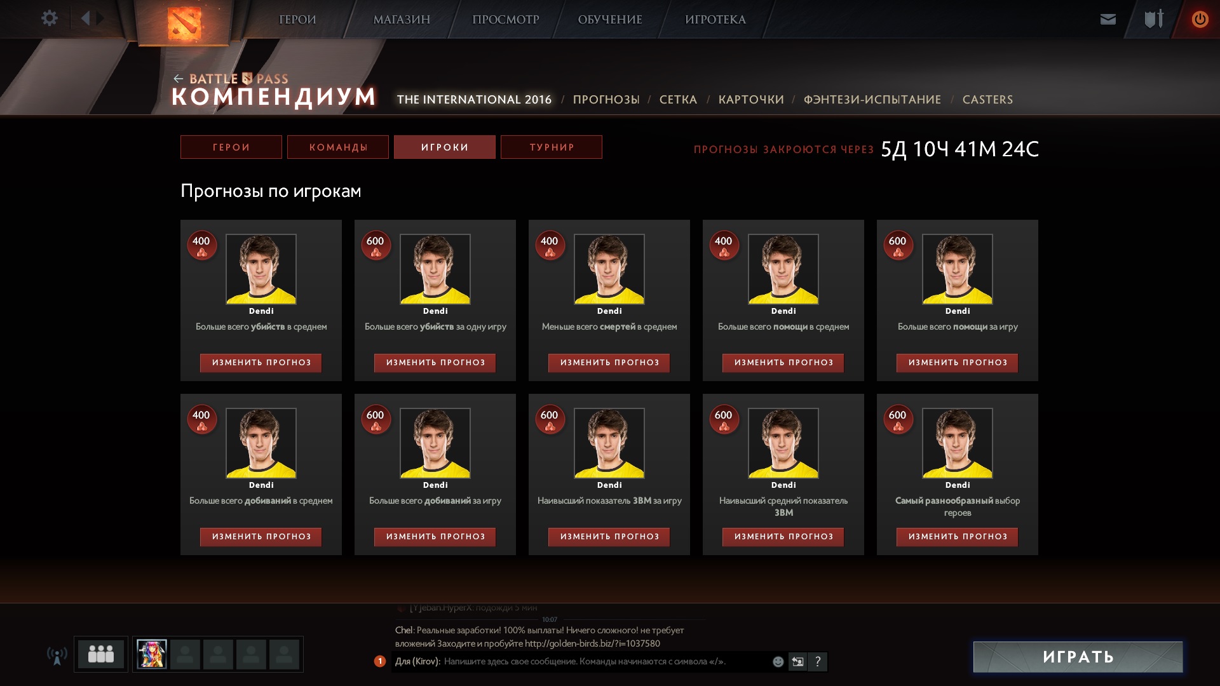
Task: Change prediction for most kills on average
Action: pos(261,363)
